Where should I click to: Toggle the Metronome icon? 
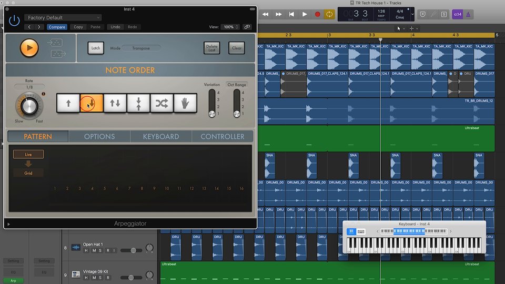click(x=468, y=14)
